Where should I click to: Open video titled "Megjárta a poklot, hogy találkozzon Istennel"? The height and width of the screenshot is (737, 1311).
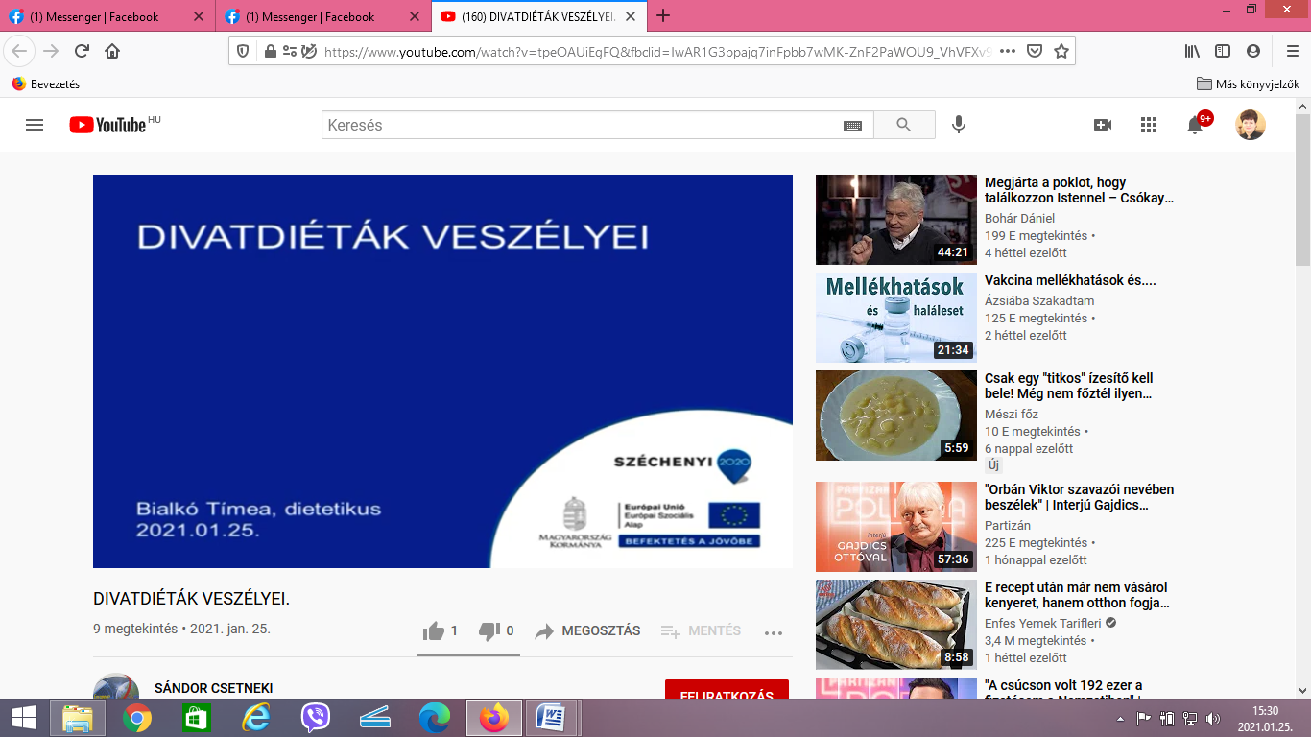(1080, 190)
